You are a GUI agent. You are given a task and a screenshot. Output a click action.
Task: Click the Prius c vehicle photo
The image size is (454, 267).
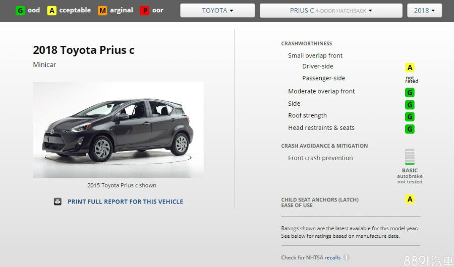(x=118, y=130)
